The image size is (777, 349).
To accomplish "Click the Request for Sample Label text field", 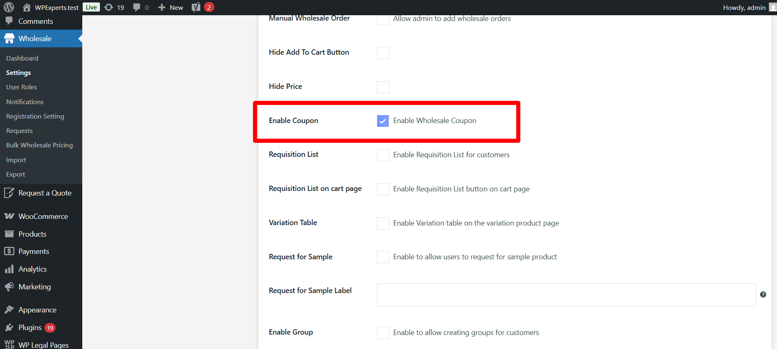I will [566, 295].
